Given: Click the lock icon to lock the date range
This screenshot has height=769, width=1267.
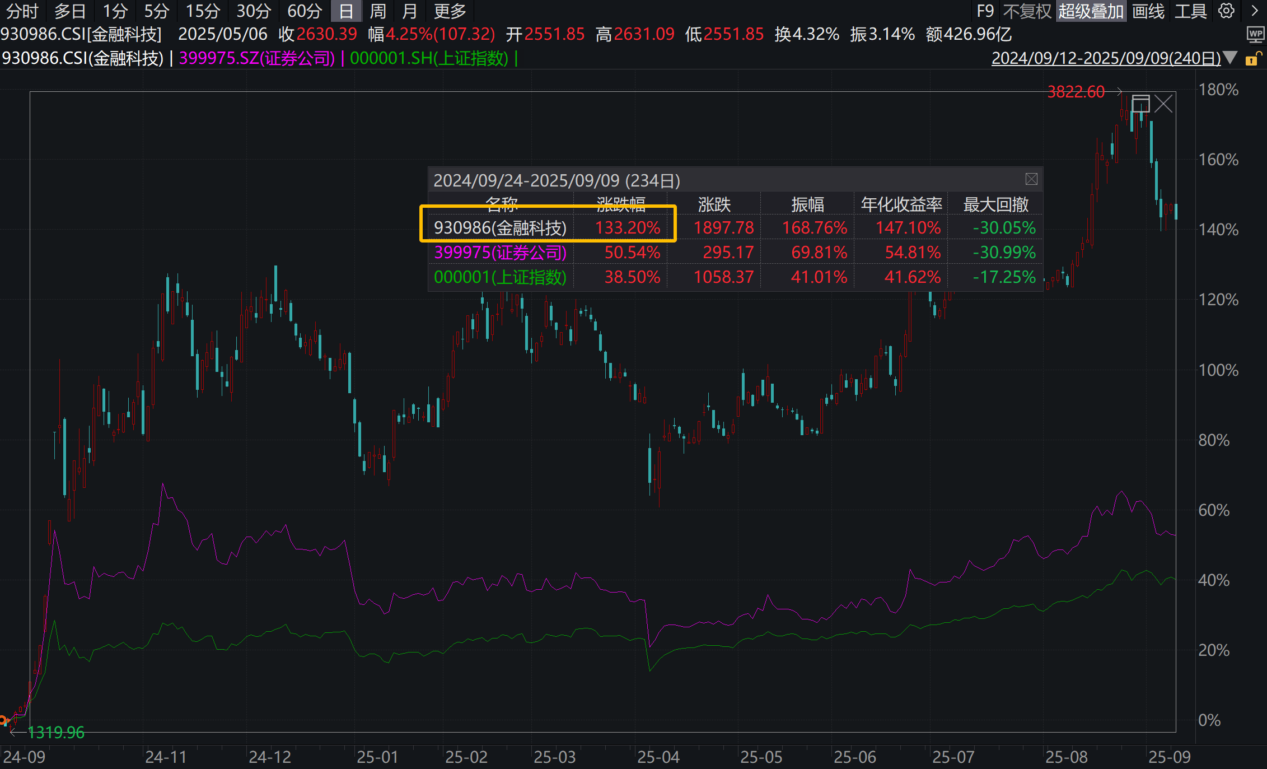Looking at the screenshot, I should pyautogui.click(x=1252, y=58).
